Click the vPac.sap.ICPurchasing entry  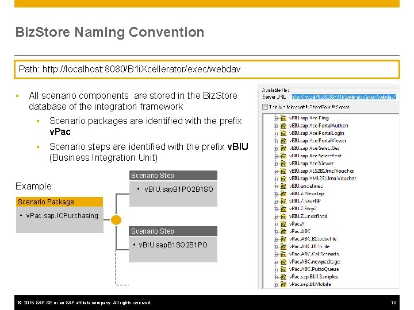pos(62,216)
